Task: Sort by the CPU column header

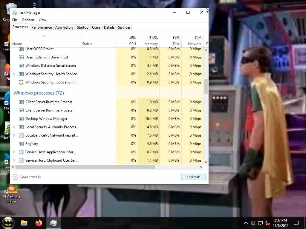Action: (127, 41)
